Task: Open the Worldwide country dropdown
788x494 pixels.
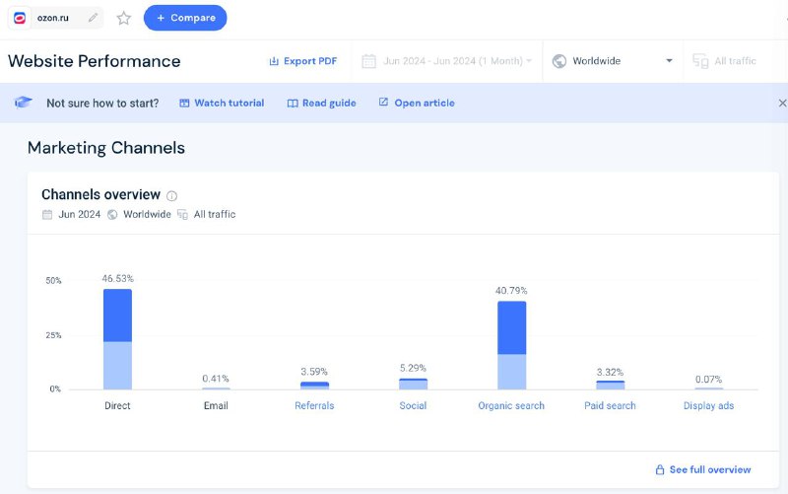Action: click(613, 61)
